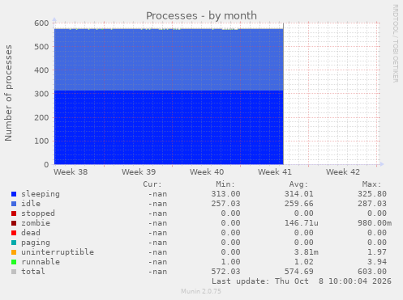This screenshot has width=403, height=300.
Task: Click the dark blue sleeping graph area
Action: [169, 127]
